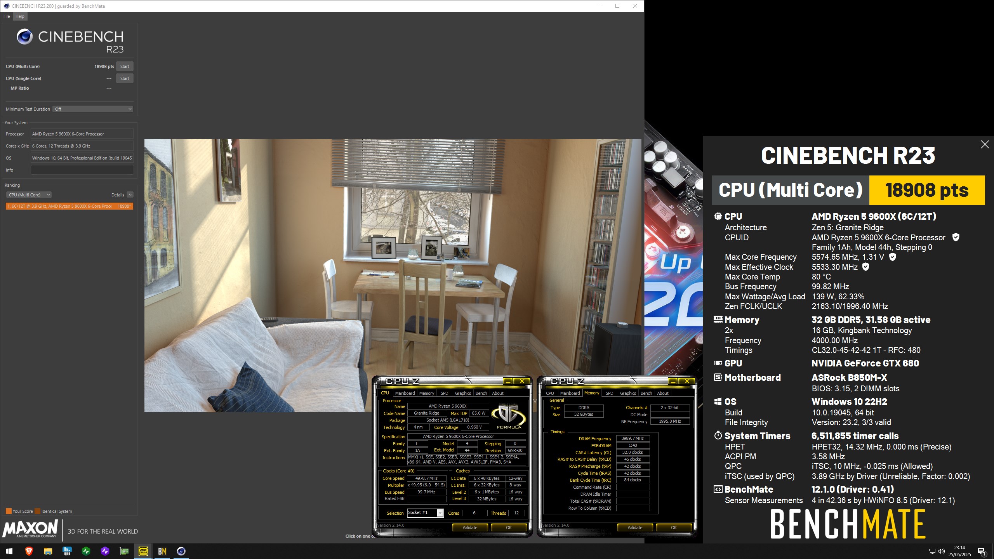Screen dimensions: 994x559
Task: Open the purple pulse monitor taskbar icon
Action: tap(105, 551)
